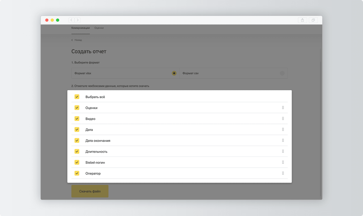363x216 pixels.
Task: Uncheck the Дата checkbox
Action: 77,129
